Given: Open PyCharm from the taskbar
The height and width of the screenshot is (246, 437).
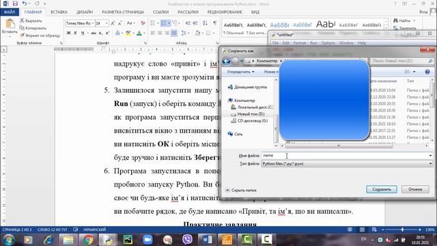Looking at the screenshot, I should (128, 240).
